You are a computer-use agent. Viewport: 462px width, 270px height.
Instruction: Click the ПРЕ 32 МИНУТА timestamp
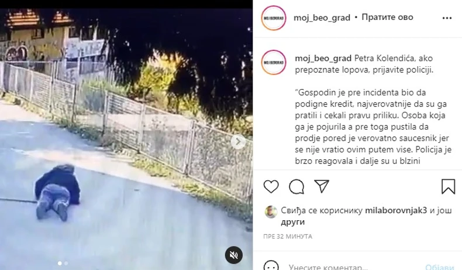(x=288, y=237)
